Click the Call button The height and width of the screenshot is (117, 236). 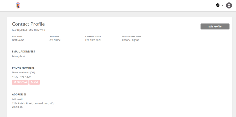pyautogui.click(x=34, y=82)
